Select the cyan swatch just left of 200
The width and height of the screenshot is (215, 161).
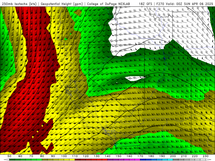170,160
